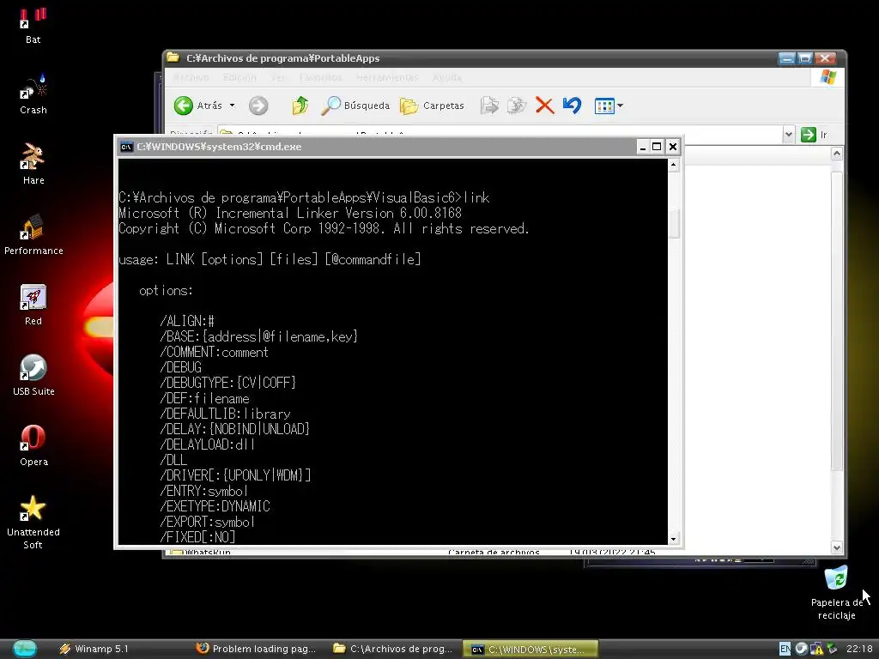Click the red X delete icon

[544, 106]
